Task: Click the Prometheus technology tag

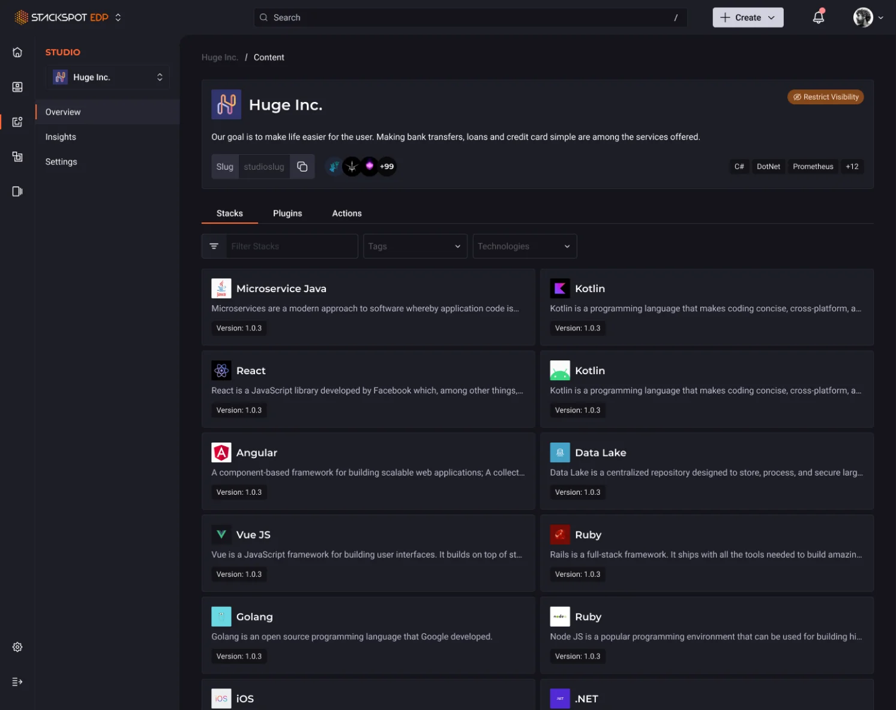Action: [813, 167]
